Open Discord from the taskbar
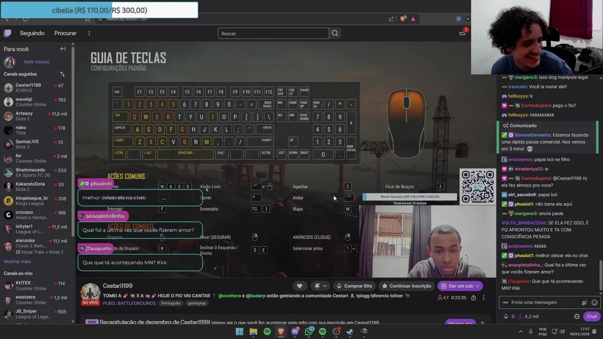The width and height of the screenshot is (603, 339). 295,331
